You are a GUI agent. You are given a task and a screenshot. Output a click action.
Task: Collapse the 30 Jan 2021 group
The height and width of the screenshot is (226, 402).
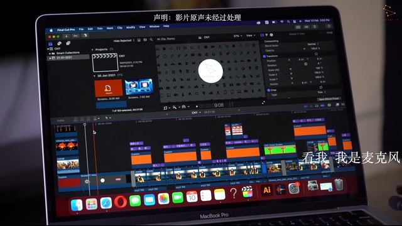(94, 76)
